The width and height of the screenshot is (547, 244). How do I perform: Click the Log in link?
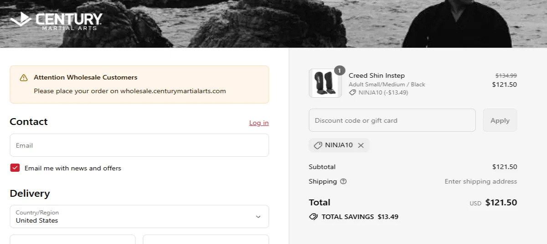(x=258, y=123)
